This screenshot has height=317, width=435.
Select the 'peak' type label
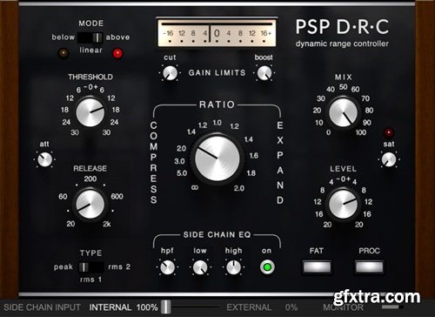[x=64, y=267]
